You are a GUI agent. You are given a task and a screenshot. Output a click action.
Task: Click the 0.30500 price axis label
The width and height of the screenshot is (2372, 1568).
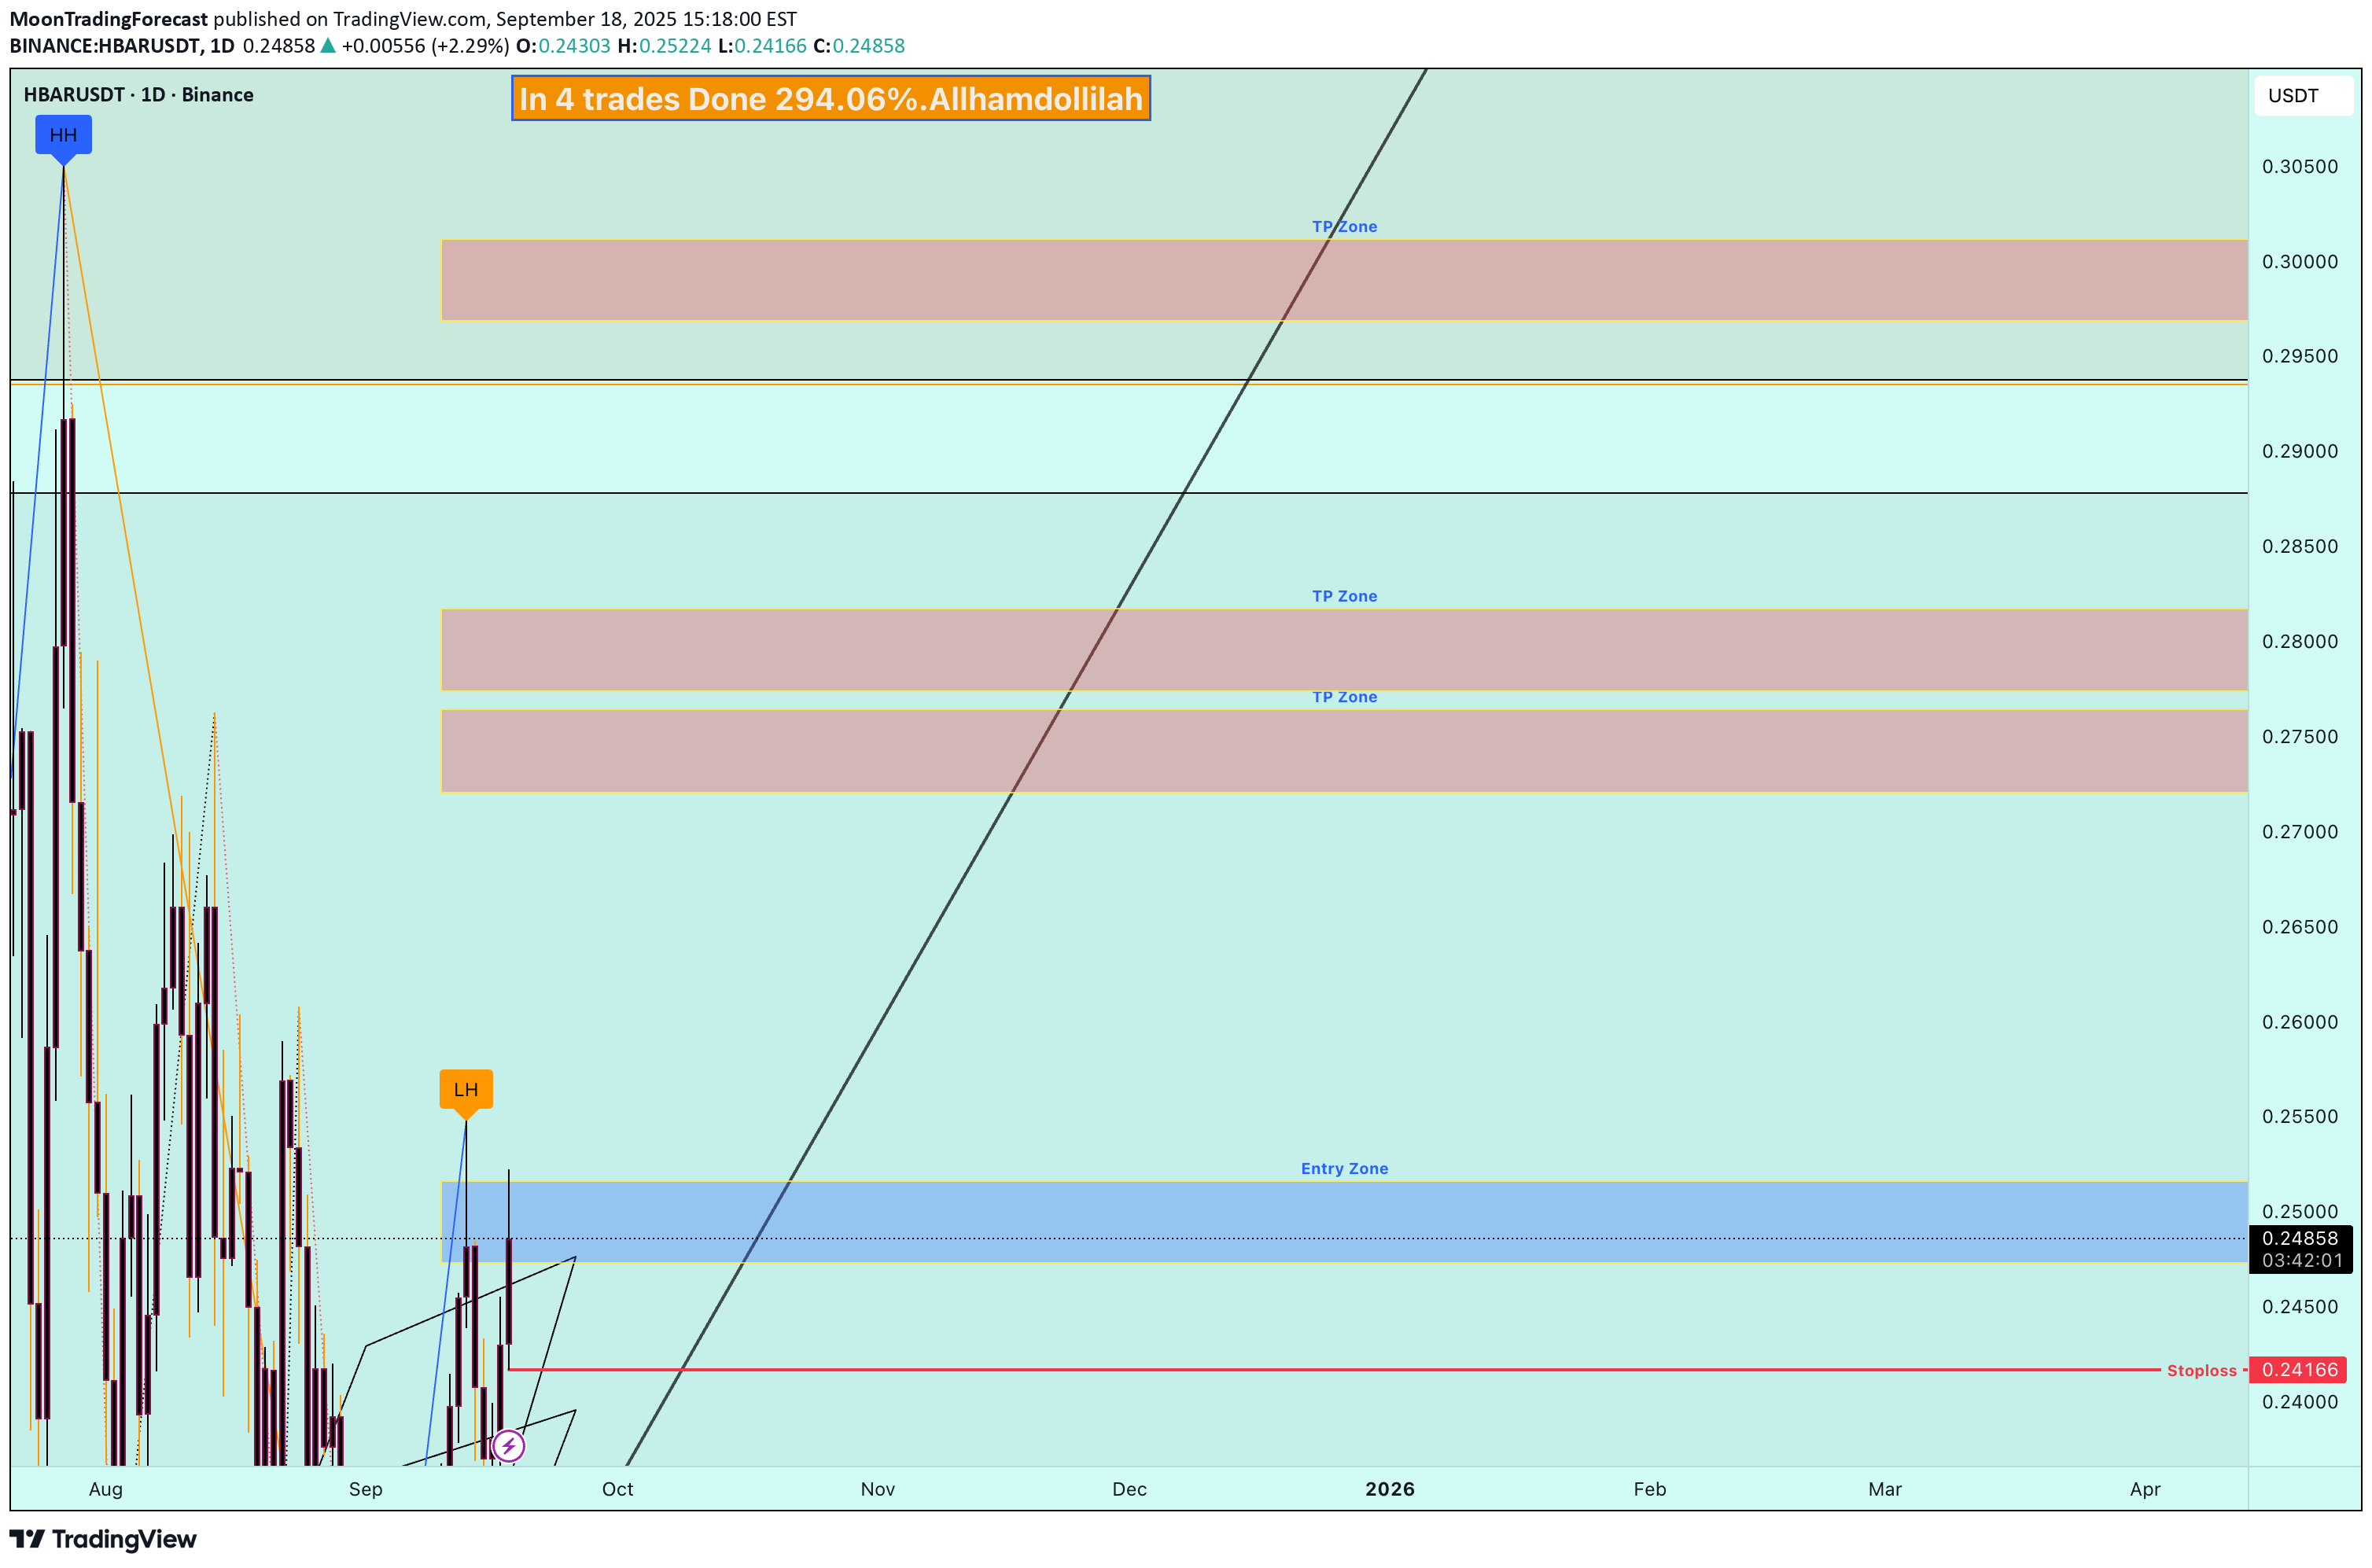[2300, 166]
